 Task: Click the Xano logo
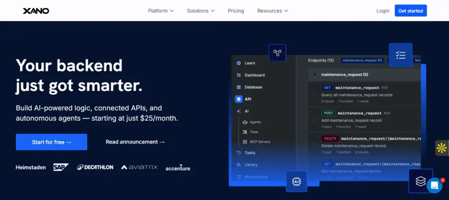tap(36, 11)
